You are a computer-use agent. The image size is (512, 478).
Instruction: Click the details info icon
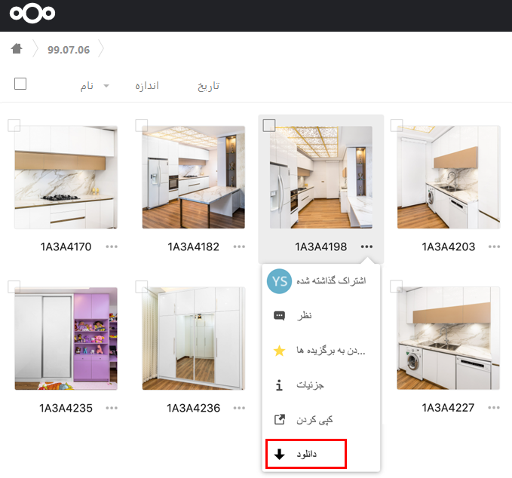pyautogui.click(x=279, y=385)
